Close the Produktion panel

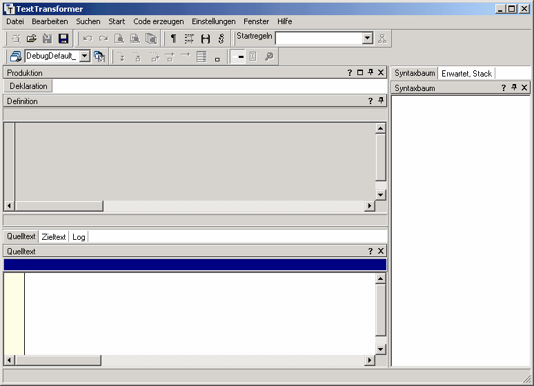(x=381, y=72)
